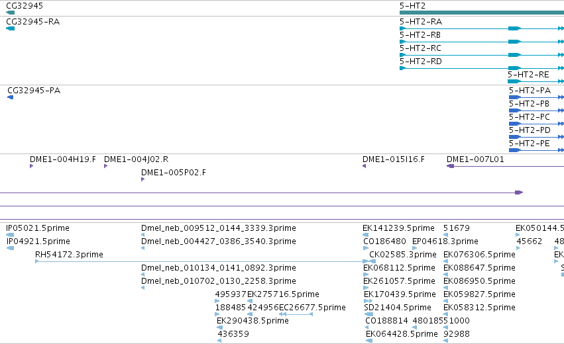564x344 pixels.
Task: Click the 5-HT2-PD protein label
Action: [x=530, y=130]
